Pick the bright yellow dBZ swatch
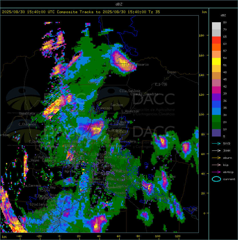Viewport: 238px width, 240px height. tap(216, 62)
